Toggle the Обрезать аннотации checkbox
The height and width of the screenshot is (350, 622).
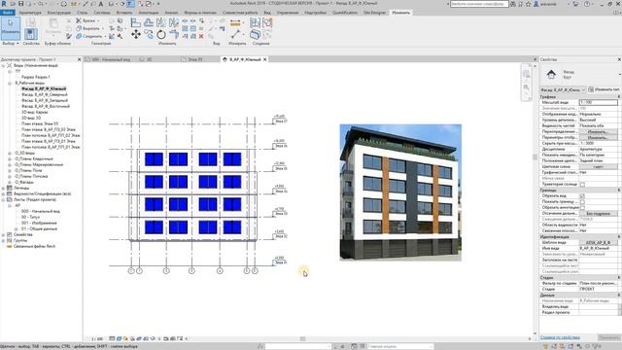point(582,207)
